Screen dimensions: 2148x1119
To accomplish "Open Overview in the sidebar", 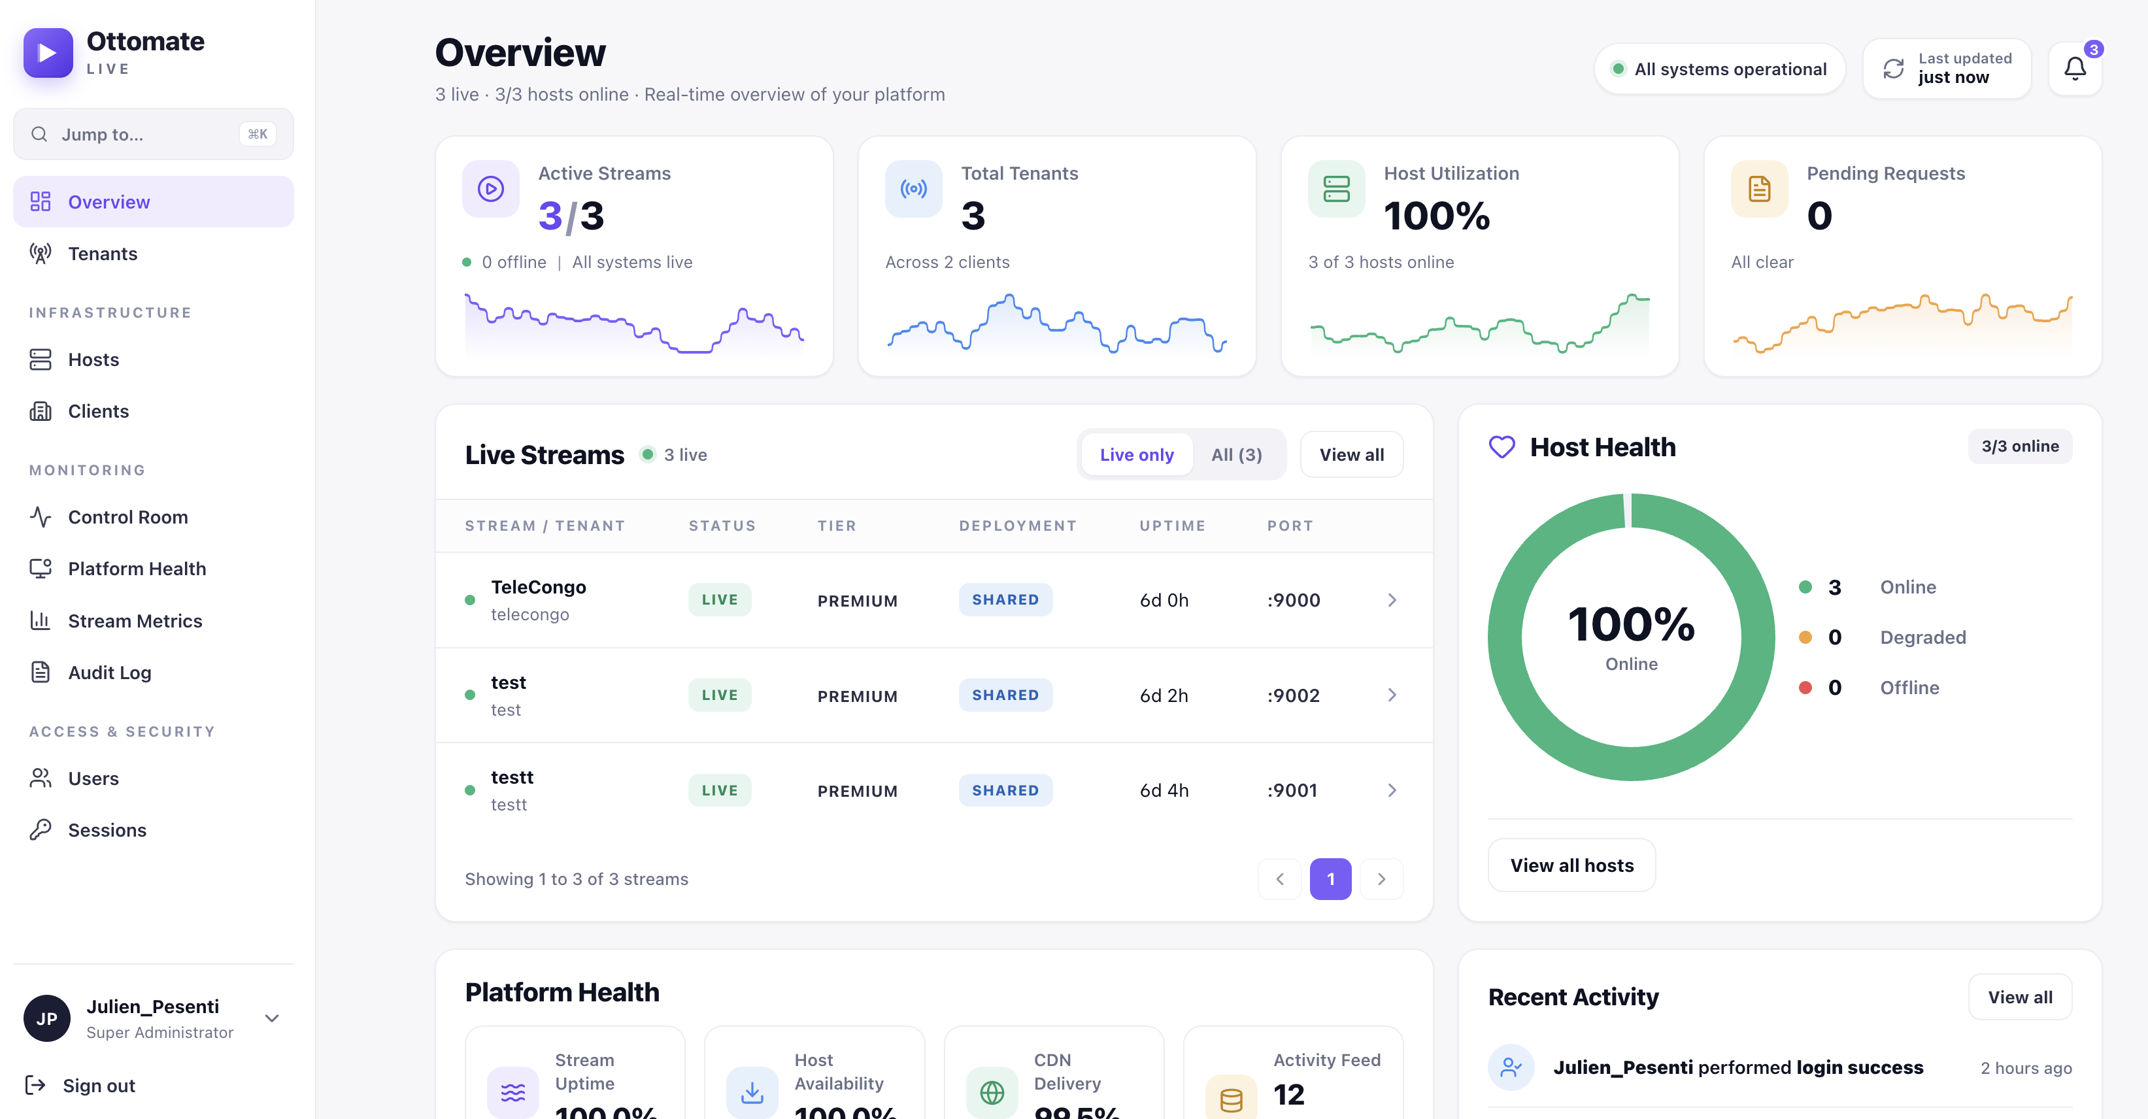I will tap(154, 202).
